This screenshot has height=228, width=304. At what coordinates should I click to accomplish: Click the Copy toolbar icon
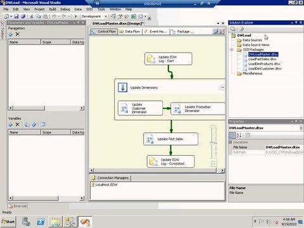[39, 16]
